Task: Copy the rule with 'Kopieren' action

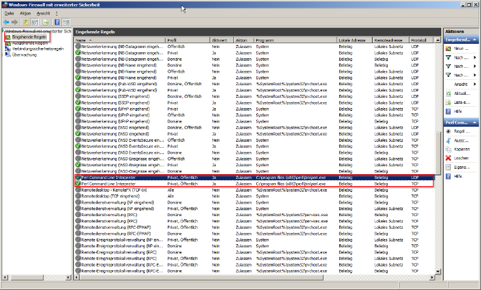Action: (x=449, y=149)
